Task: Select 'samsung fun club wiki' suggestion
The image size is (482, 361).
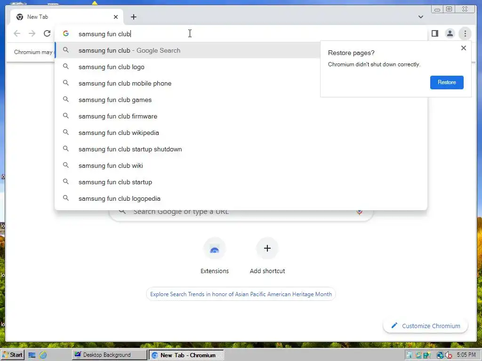Action: 241,166
